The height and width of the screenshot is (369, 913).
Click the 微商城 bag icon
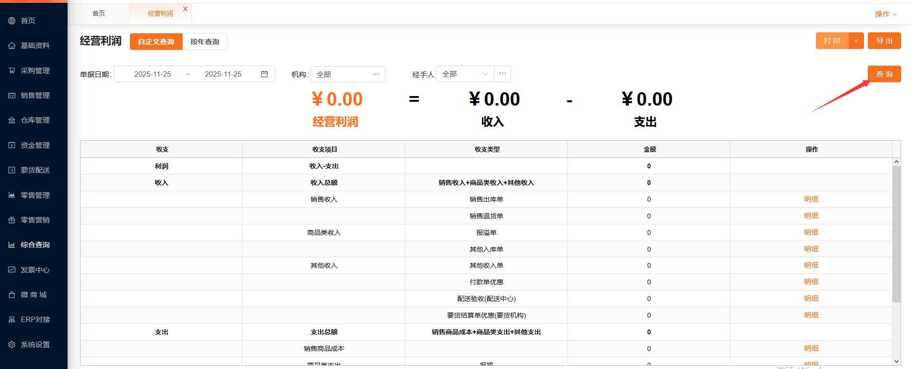[x=12, y=295]
